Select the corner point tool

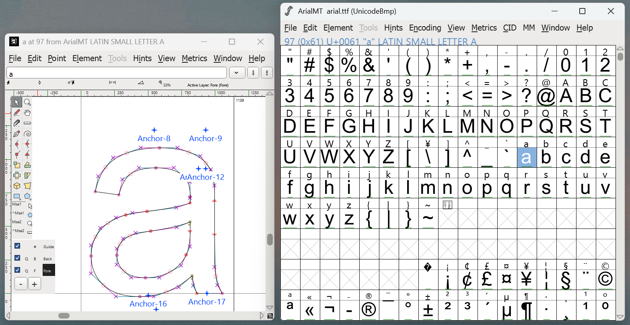(x=17, y=154)
